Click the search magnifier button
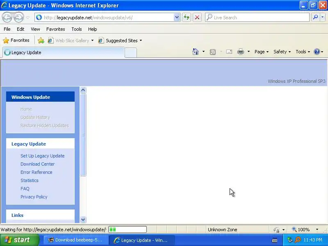Image resolution: width=328 pixels, height=246 pixels. 315,17
